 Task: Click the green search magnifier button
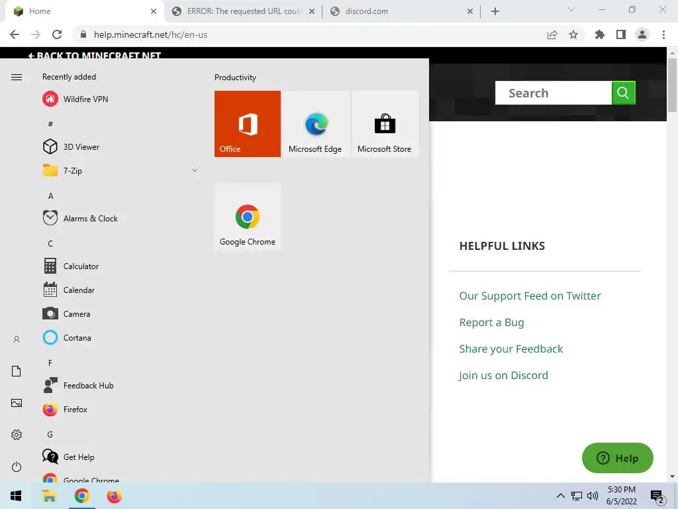[x=624, y=93]
